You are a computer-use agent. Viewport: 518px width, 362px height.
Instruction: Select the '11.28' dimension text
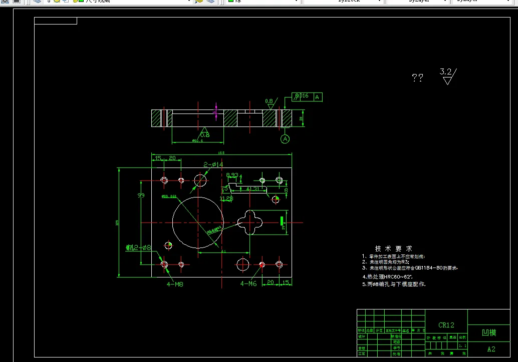[226, 198]
